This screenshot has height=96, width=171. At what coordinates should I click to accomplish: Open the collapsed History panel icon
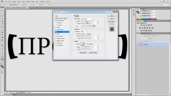click(134, 10)
